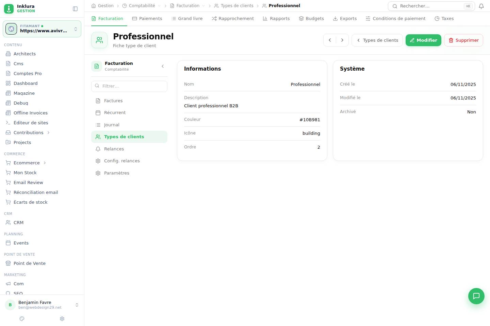Click the Supprimer button

[x=463, y=40]
